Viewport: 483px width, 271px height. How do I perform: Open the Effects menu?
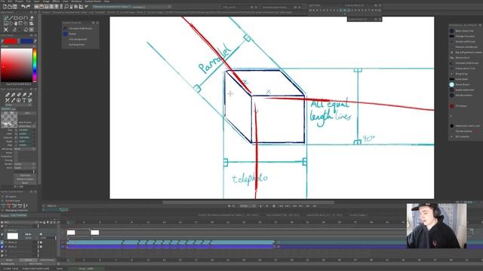pos(56,2)
